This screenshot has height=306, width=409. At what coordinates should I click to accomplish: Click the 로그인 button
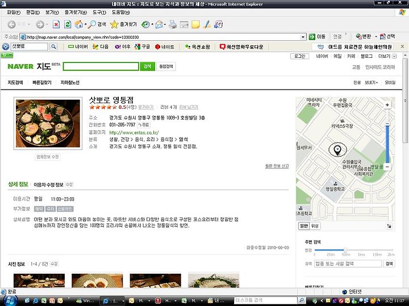click(300, 56)
